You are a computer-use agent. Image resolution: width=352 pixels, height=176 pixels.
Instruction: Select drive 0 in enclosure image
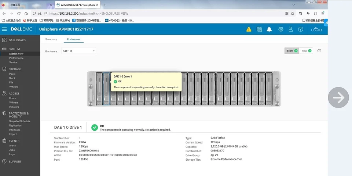(x=99, y=89)
